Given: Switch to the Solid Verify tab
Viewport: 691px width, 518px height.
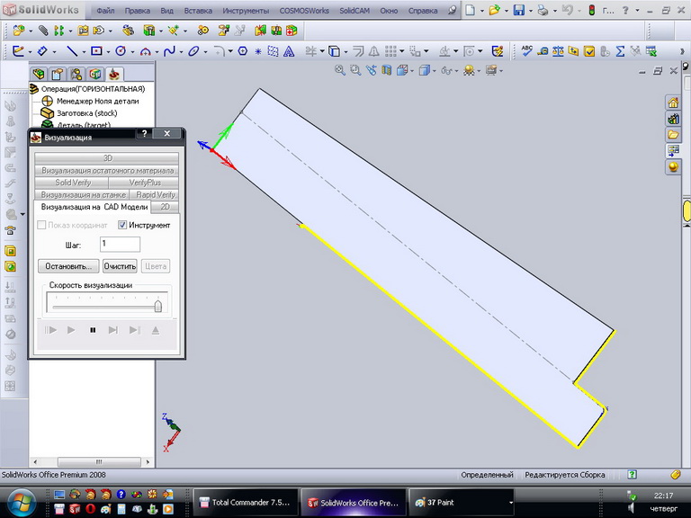Looking at the screenshot, I should click(73, 183).
